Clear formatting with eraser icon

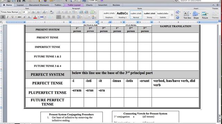coord(52,12)
